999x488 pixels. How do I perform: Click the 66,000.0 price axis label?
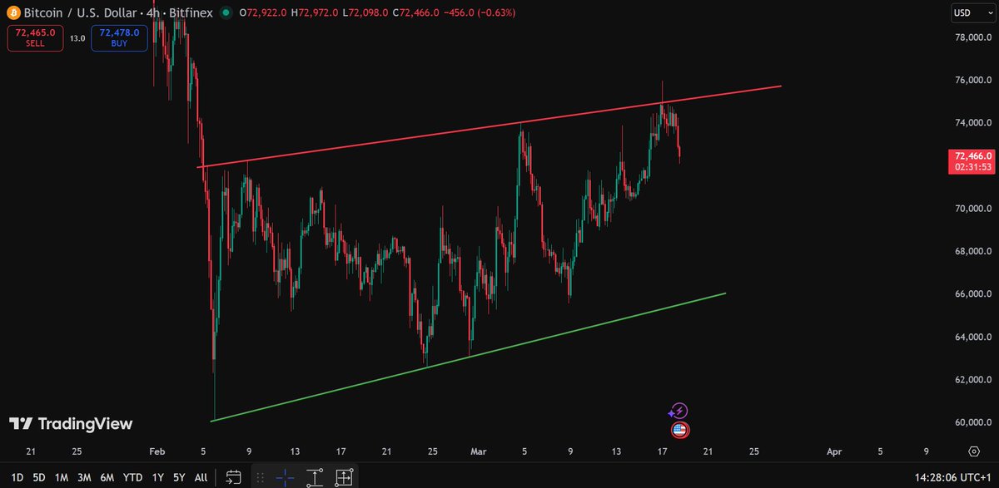[x=972, y=294]
